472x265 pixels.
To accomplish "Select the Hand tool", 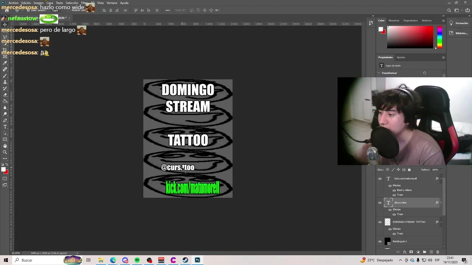I will pyautogui.click(x=5, y=146).
